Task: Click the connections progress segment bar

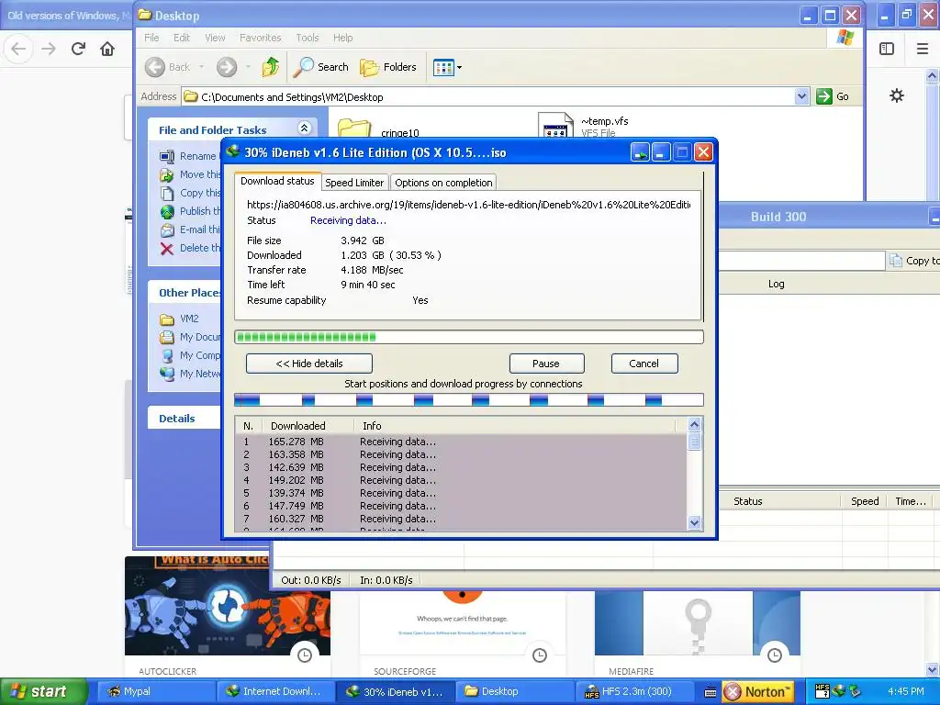Action: point(469,400)
